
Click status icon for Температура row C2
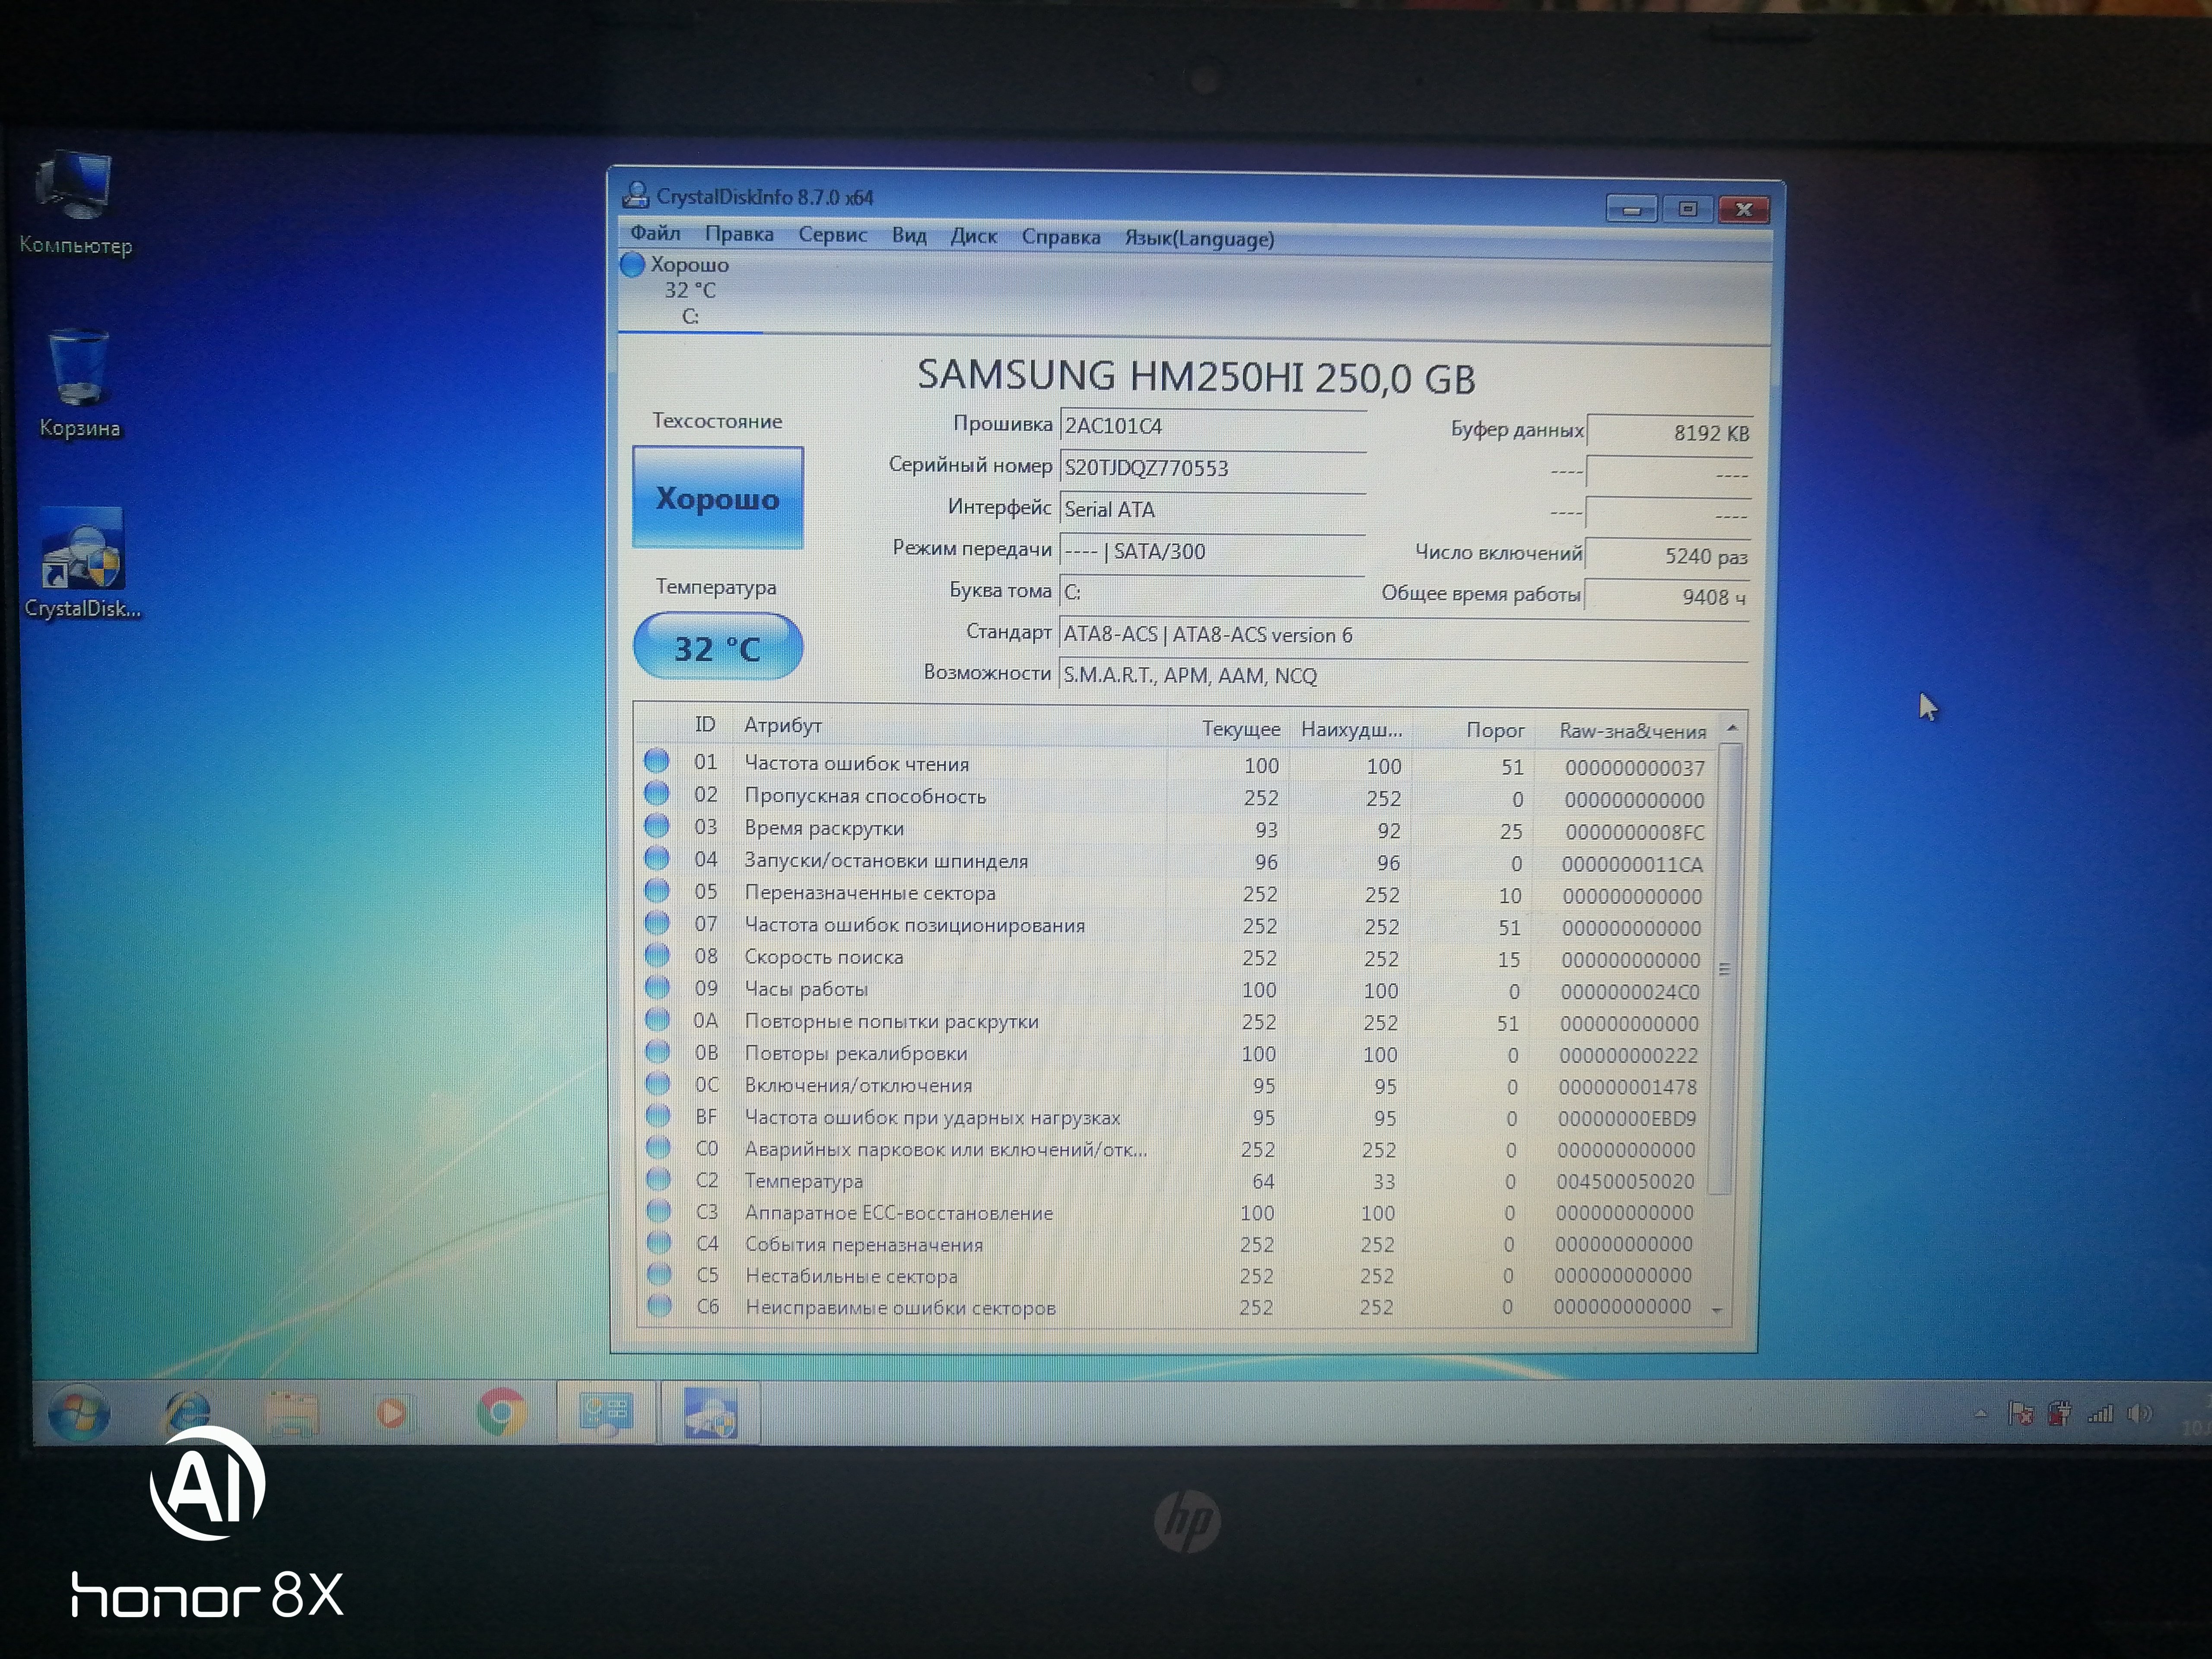click(658, 1179)
